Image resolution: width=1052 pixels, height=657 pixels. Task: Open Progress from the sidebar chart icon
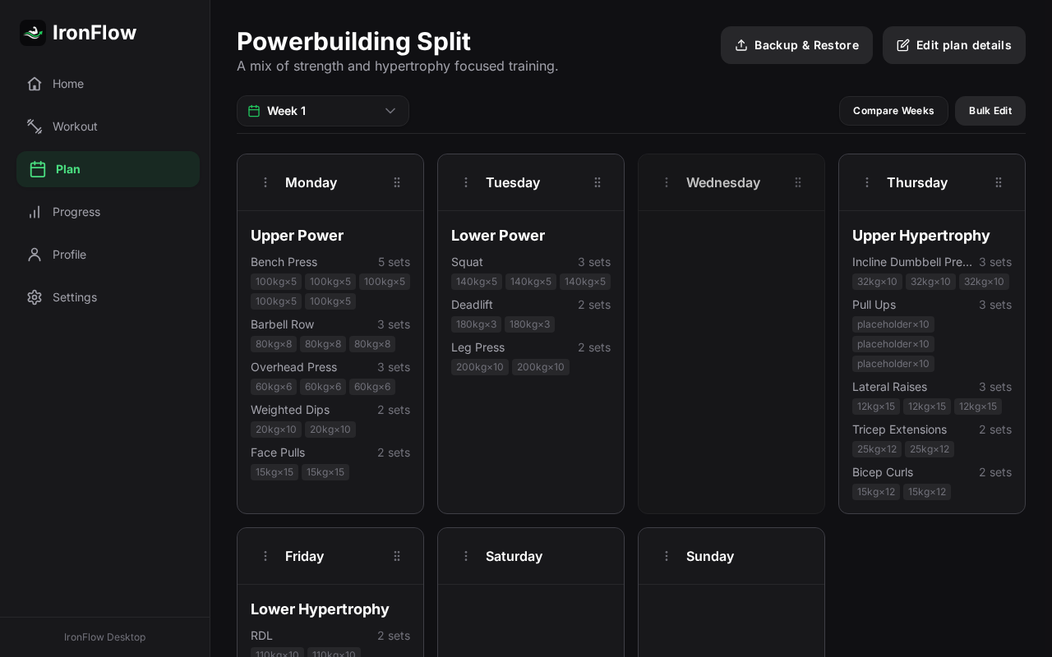[35, 212]
